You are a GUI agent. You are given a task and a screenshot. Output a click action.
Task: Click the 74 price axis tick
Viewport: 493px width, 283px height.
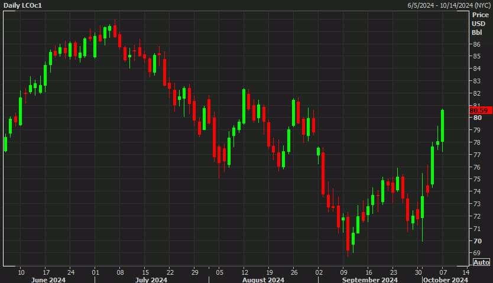click(x=476, y=191)
